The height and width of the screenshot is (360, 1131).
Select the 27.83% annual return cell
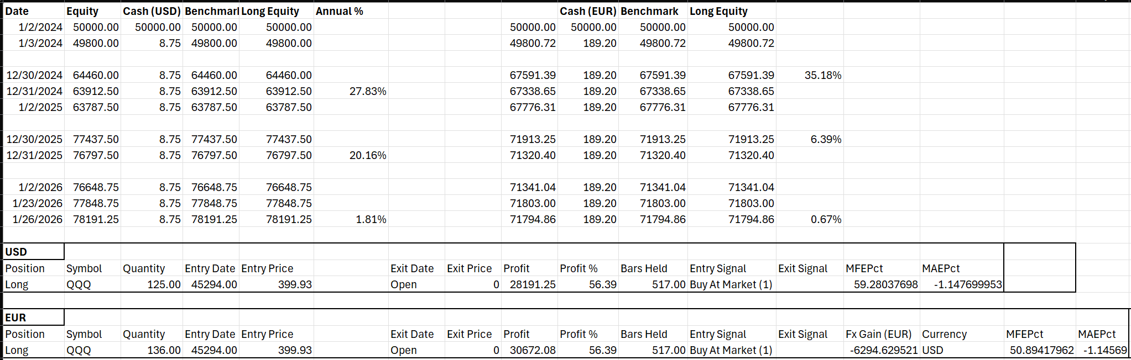coord(367,91)
